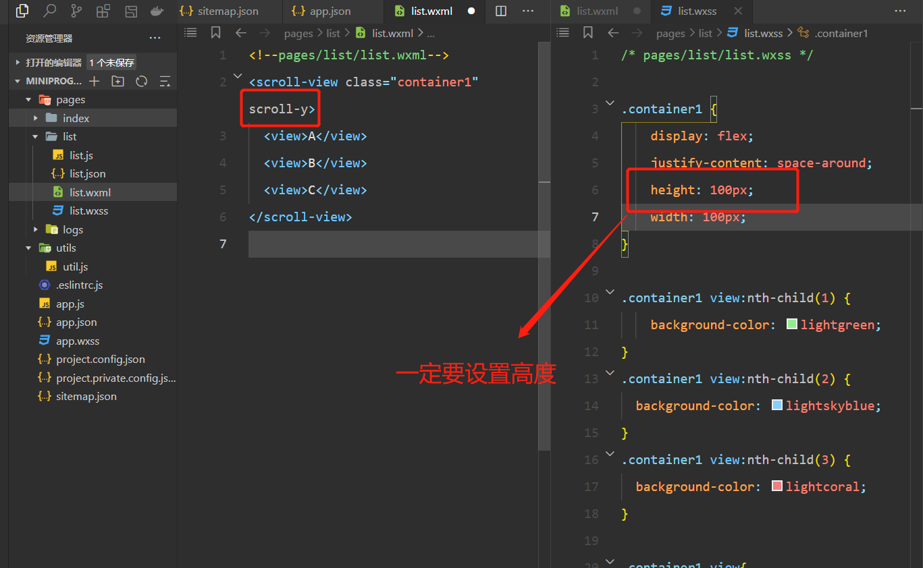Close the list.wxss tab

point(738,11)
